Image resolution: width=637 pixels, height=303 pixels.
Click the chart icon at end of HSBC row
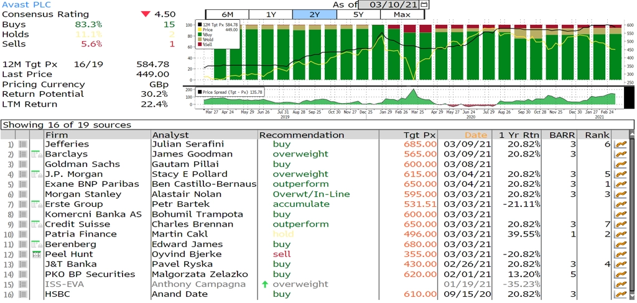[620, 294]
